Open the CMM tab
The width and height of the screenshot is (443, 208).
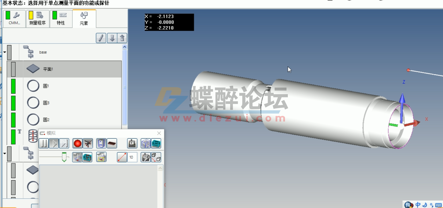(x=14, y=18)
